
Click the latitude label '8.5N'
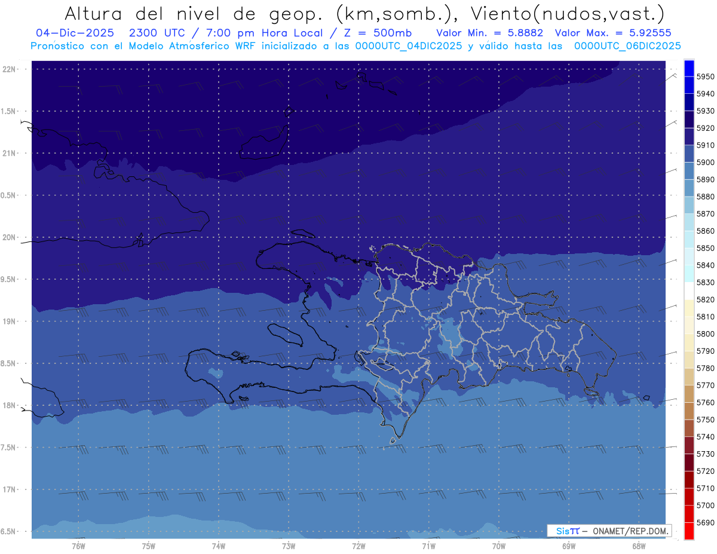click(8, 363)
